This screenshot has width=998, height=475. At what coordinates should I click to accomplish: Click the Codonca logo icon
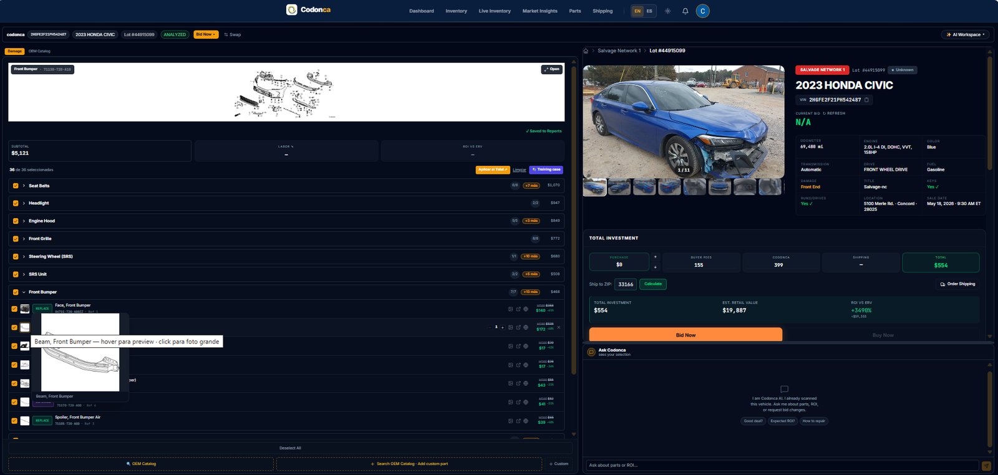point(291,10)
